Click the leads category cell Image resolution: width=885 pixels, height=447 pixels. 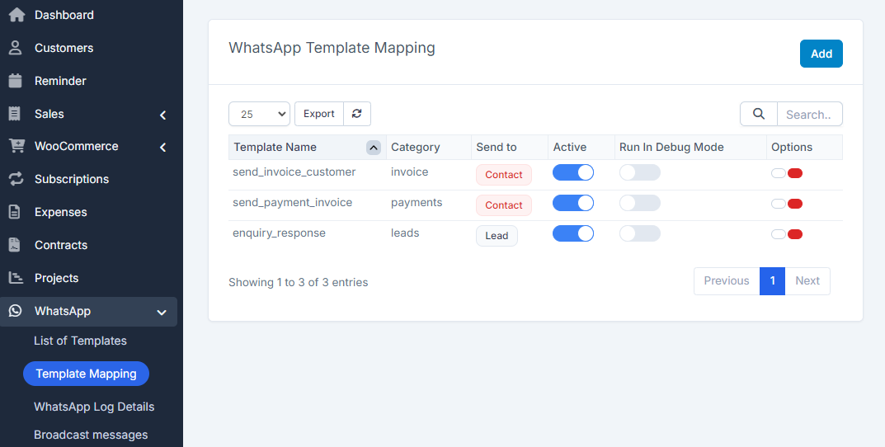pos(405,233)
